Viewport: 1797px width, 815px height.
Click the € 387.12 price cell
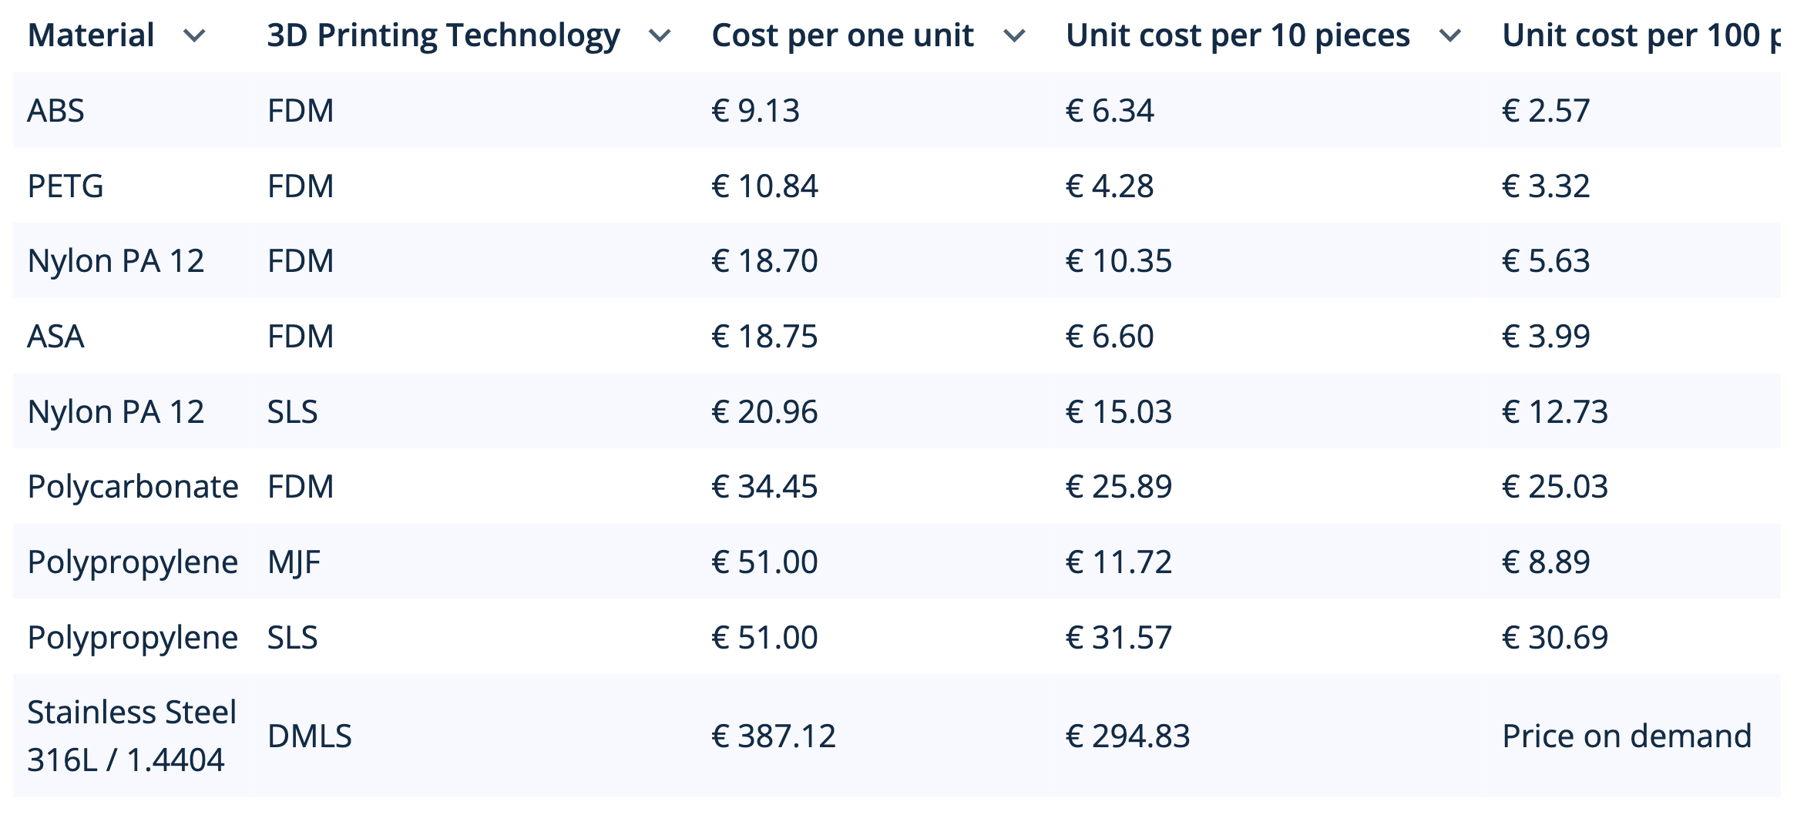[x=773, y=736]
